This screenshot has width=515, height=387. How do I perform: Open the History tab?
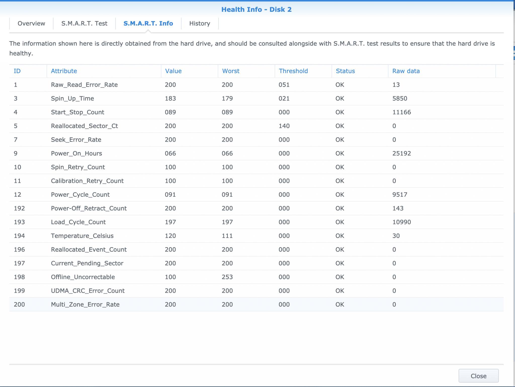[200, 23]
